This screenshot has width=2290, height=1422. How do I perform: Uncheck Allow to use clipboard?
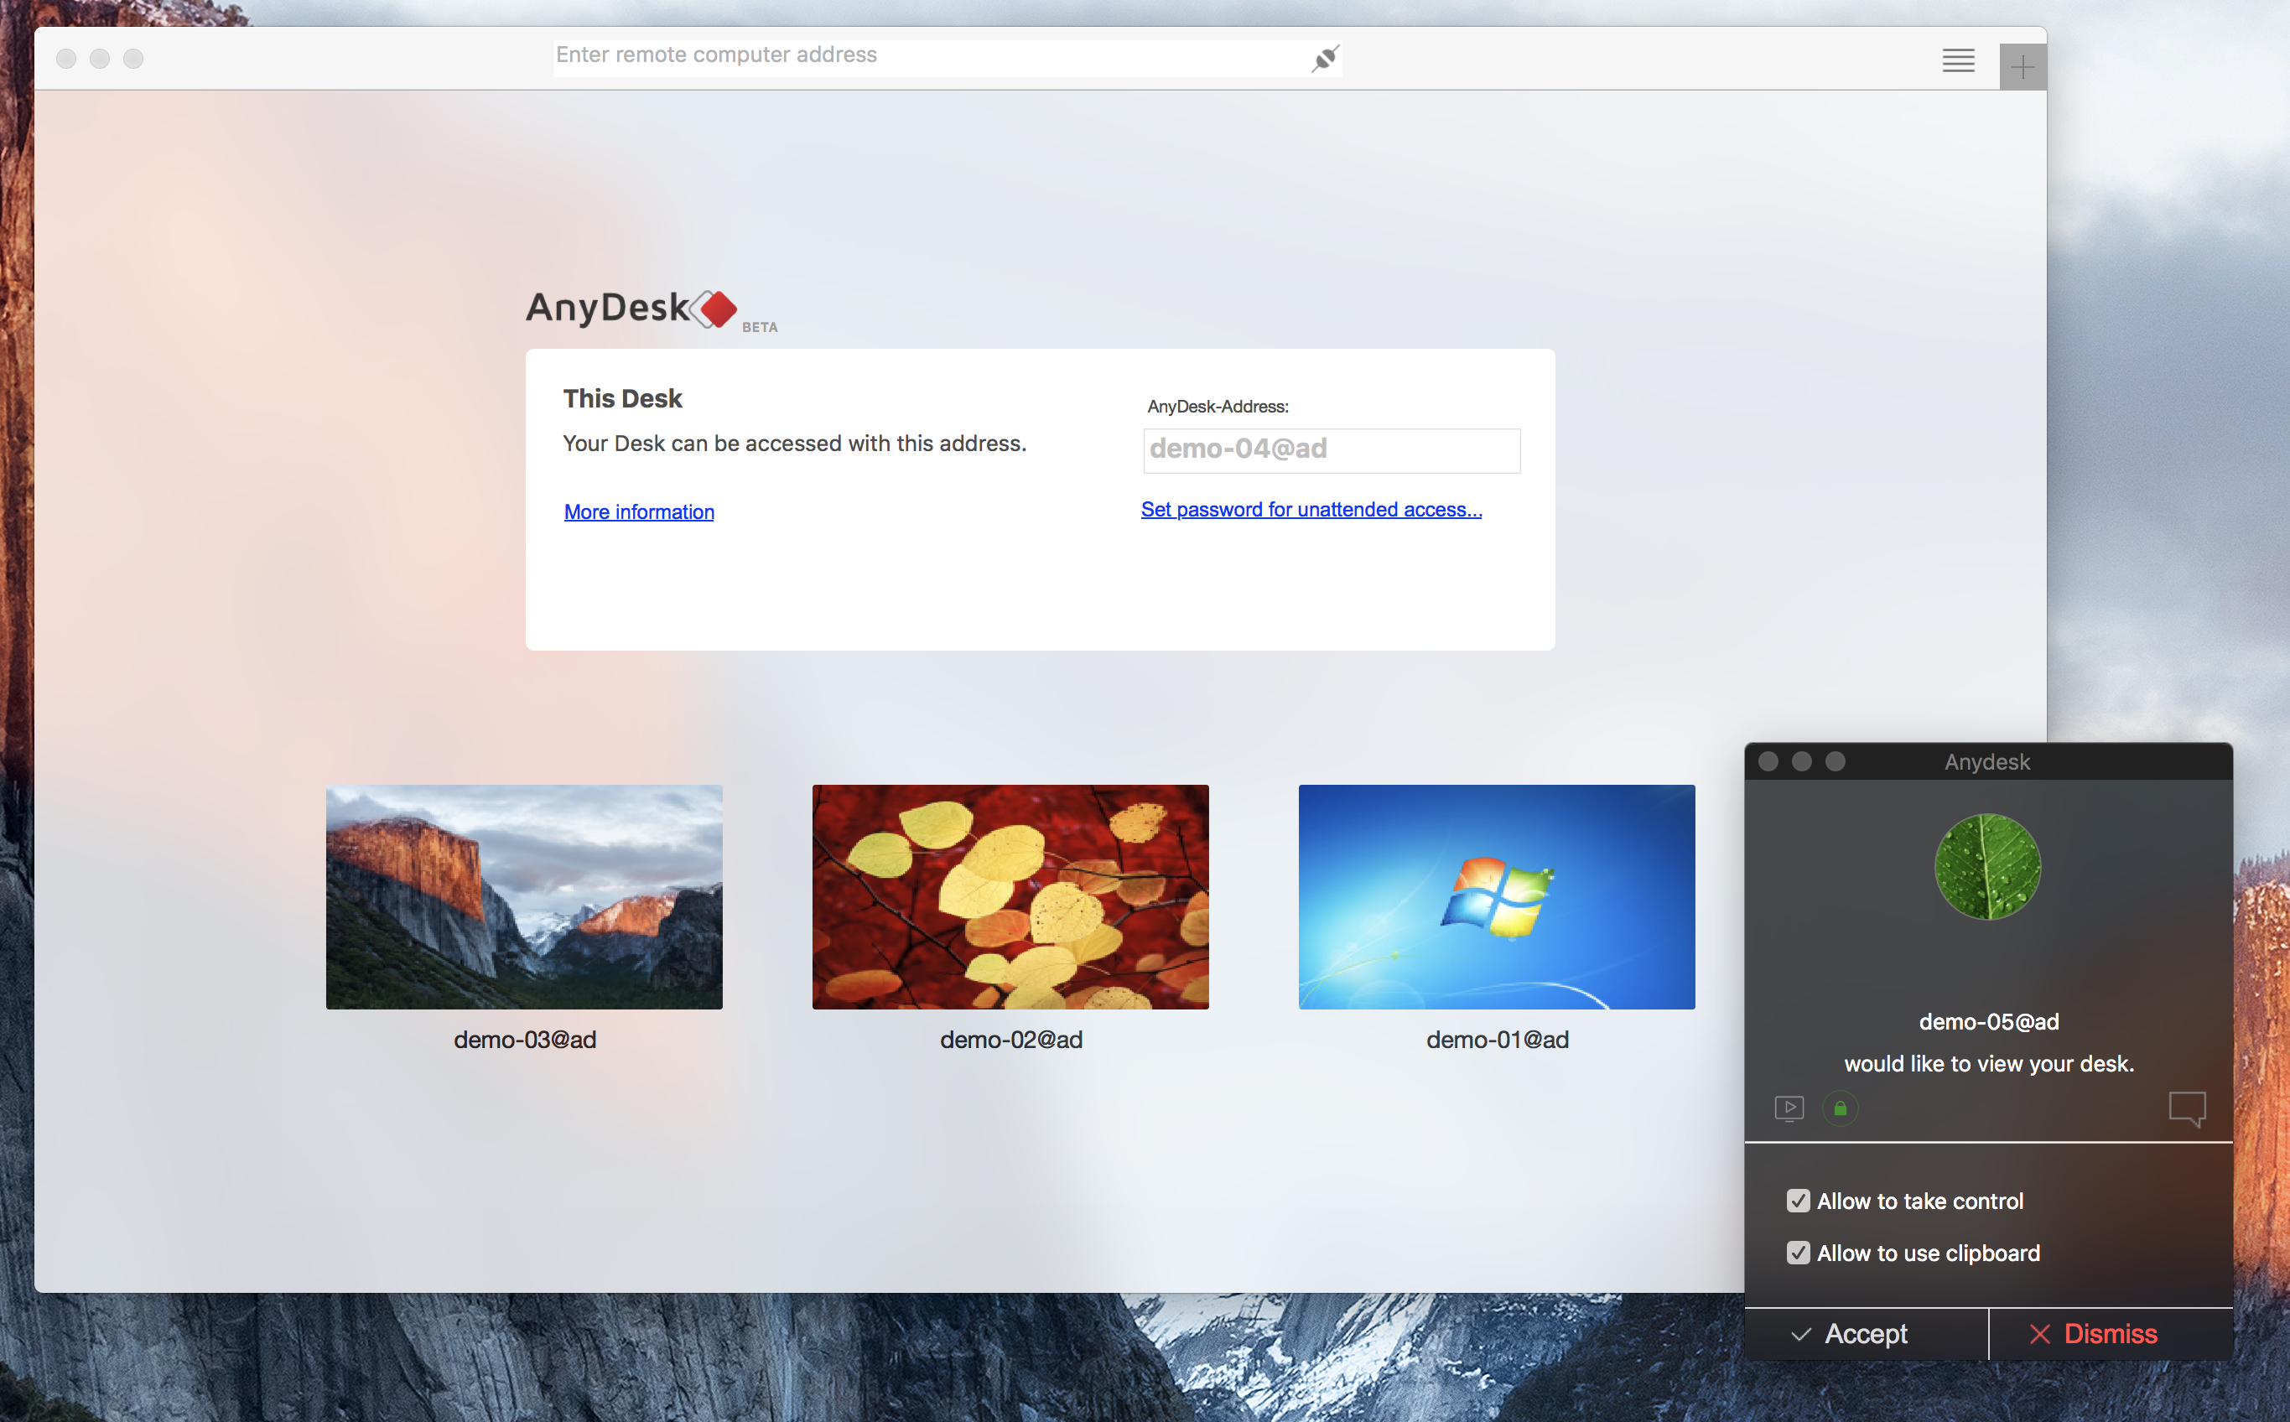1797,1253
